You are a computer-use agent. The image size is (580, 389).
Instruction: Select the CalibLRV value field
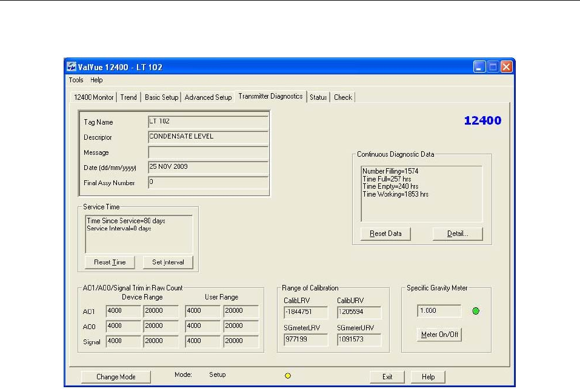coord(305,313)
